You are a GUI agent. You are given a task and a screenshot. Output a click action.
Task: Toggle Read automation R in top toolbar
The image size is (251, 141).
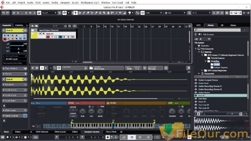click(x=26, y=13)
